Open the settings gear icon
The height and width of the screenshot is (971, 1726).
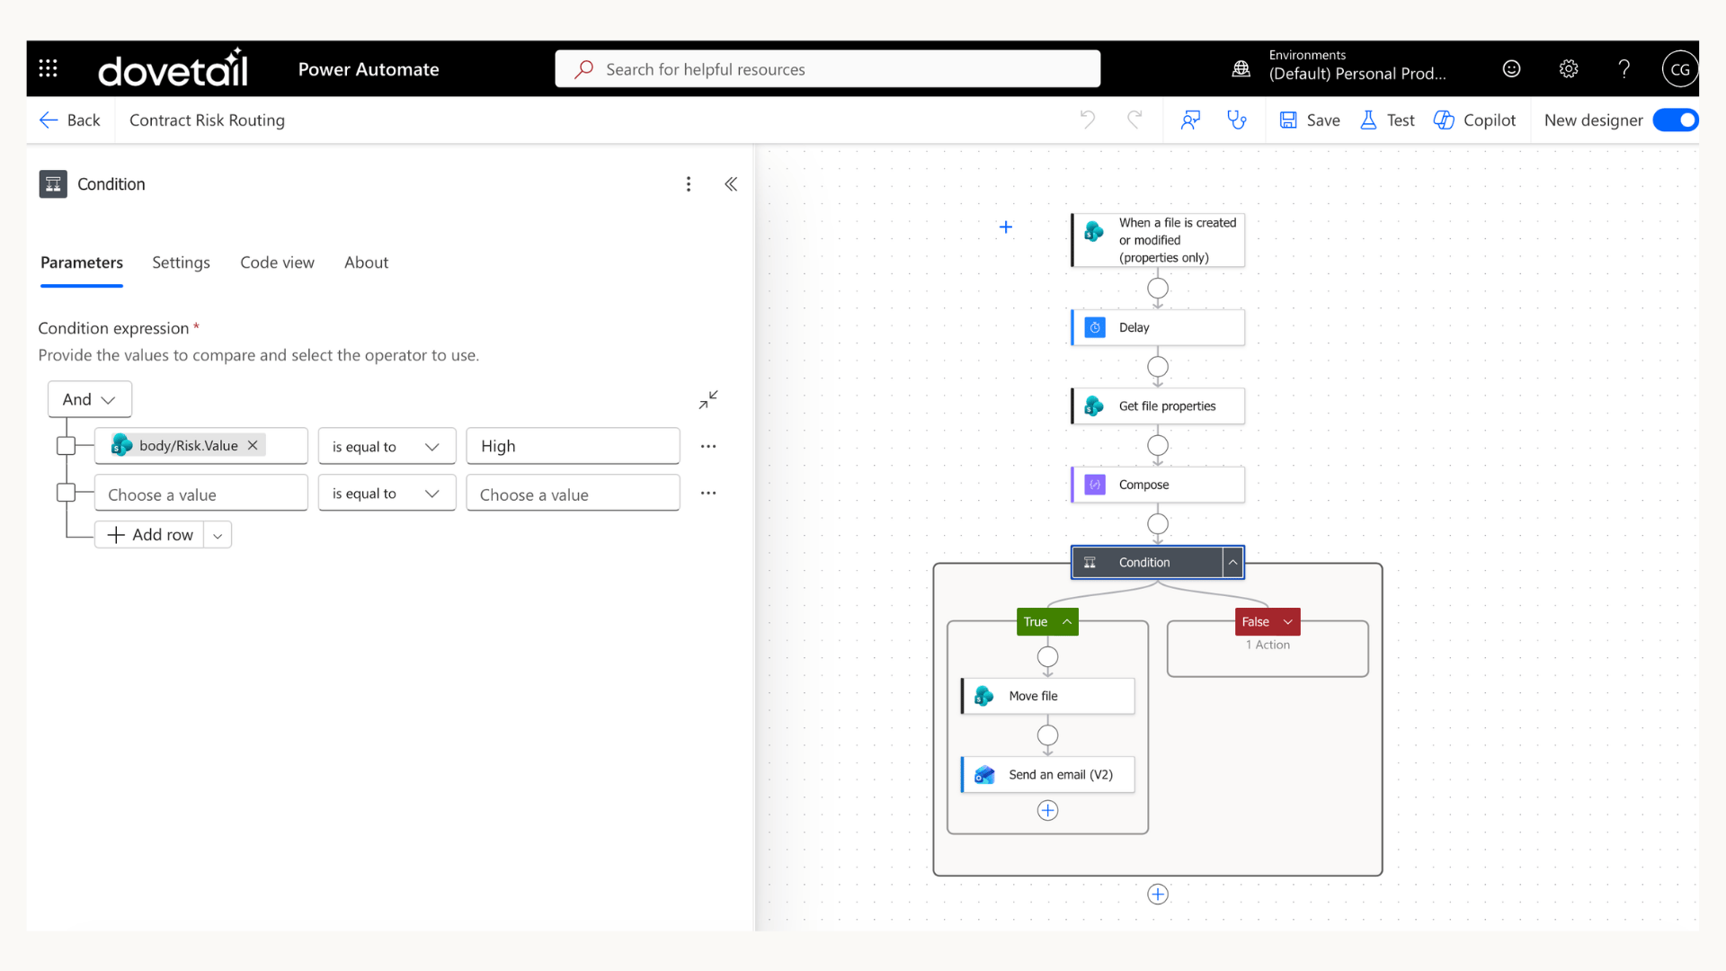pyautogui.click(x=1569, y=68)
